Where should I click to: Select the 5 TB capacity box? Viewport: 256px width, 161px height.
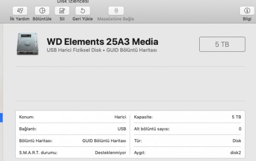(x=222, y=44)
